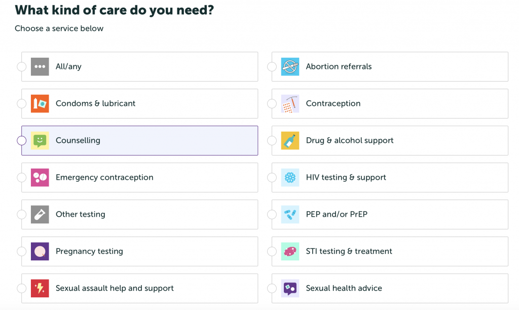Click the Drug & alcohol bottle icon
This screenshot has width=519, height=310.
[290, 141]
